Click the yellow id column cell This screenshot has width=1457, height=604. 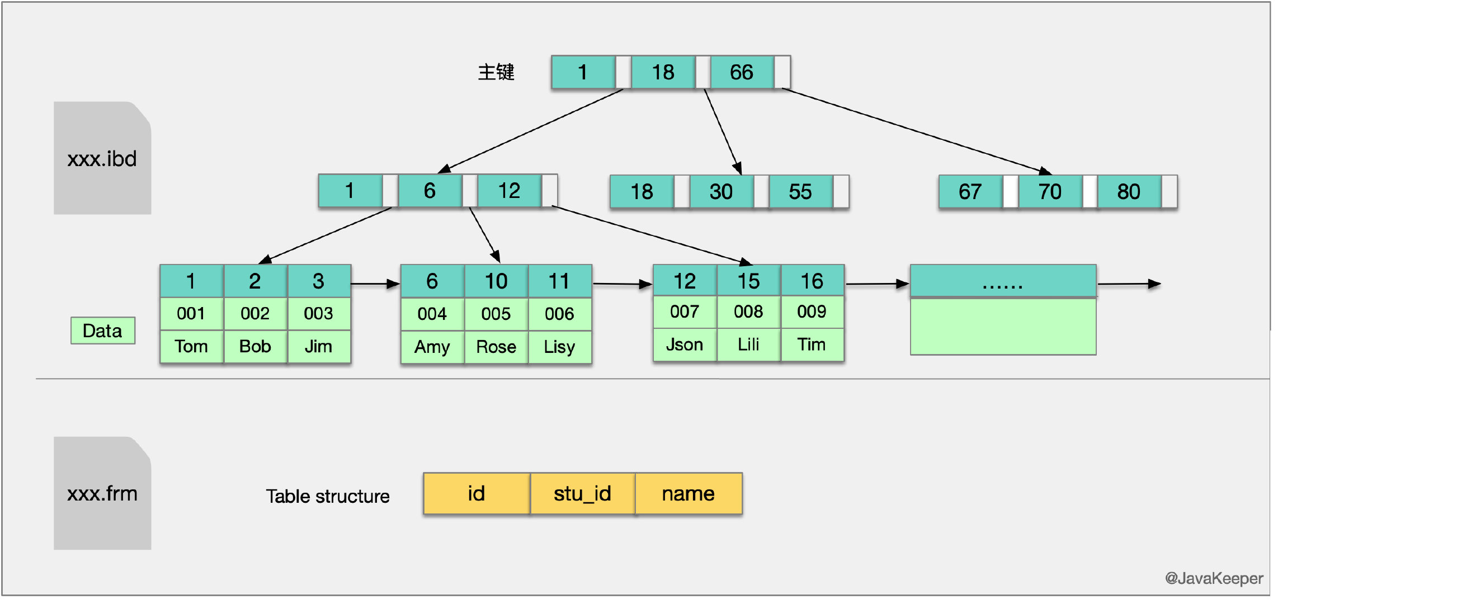coord(476,493)
